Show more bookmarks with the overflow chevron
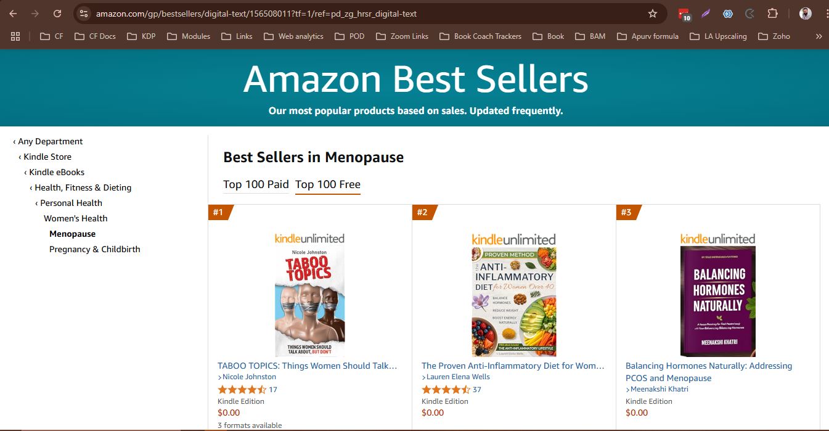829x431 pixels. pos(819,36)
